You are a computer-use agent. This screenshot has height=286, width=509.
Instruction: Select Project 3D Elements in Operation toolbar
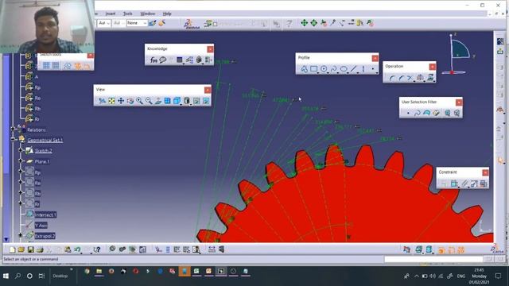point(430,78)
